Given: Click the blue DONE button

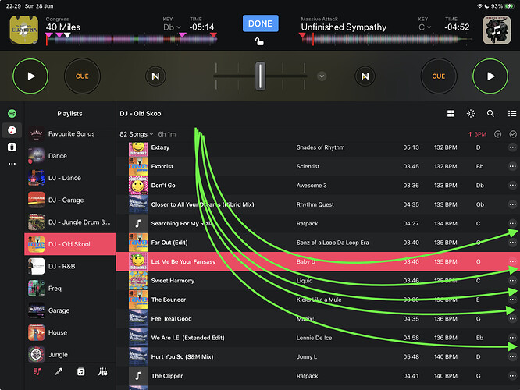Looking at the screenshot, I should coord(260,23).
